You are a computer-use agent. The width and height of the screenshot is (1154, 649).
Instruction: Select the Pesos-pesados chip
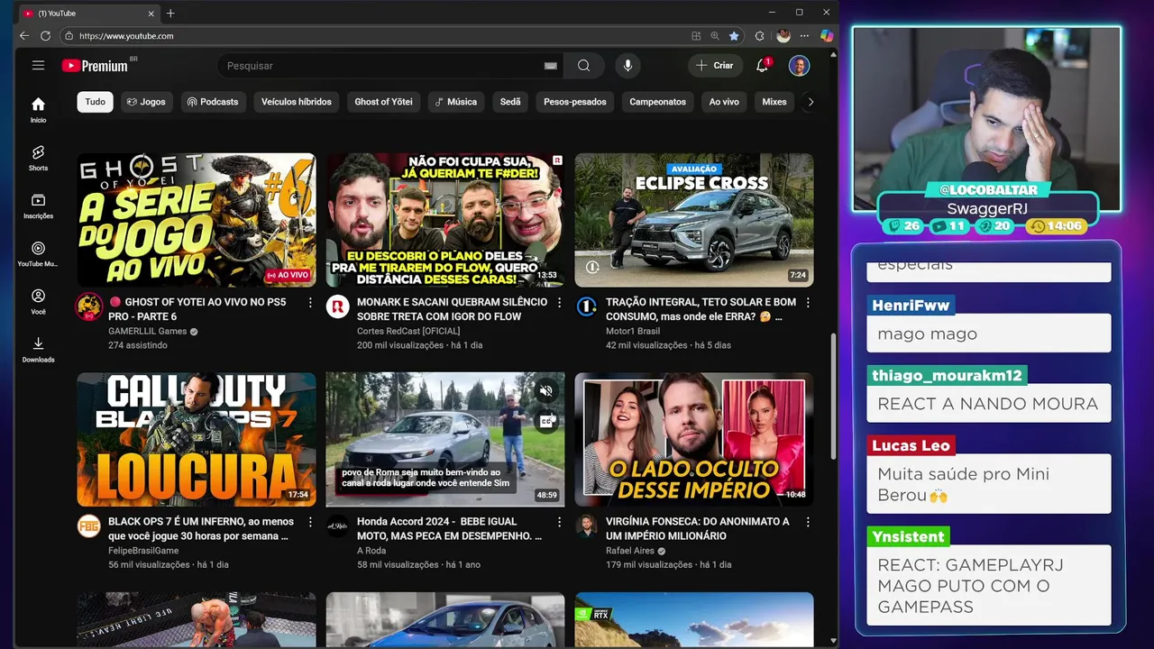point(575,102)
